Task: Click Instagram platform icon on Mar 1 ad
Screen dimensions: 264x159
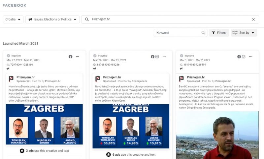Action: [x=244, y=57]
